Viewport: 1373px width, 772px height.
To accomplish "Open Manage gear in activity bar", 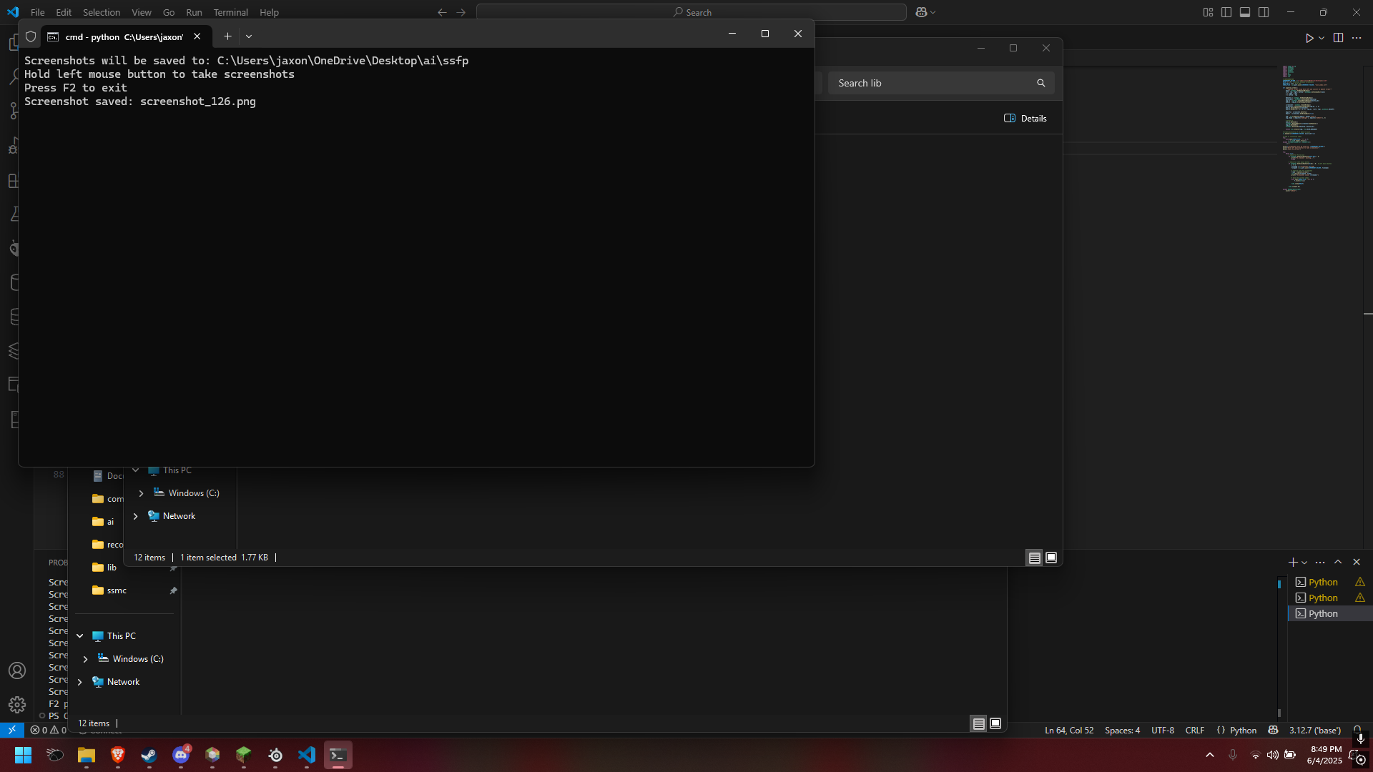I will [x=17, y=705].
